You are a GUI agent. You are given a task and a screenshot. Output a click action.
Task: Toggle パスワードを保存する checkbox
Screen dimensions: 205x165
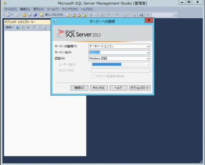click(93, 77)
